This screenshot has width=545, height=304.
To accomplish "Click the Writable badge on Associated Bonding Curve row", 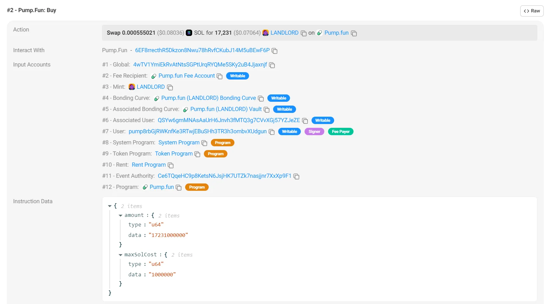I will 285,109.
